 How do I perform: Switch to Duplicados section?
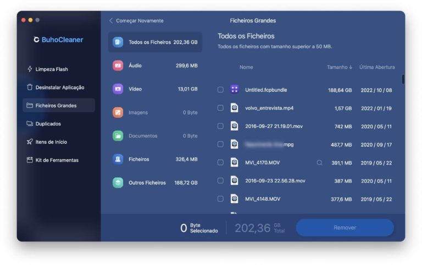pos(48,123)
